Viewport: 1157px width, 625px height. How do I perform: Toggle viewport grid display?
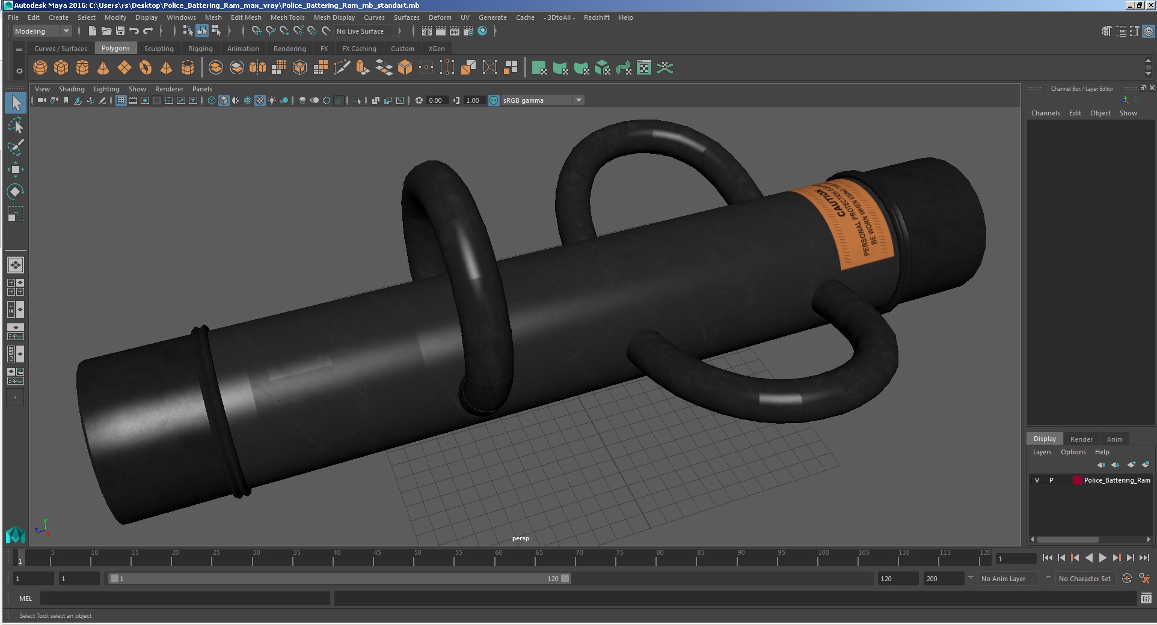coord(121,100)
